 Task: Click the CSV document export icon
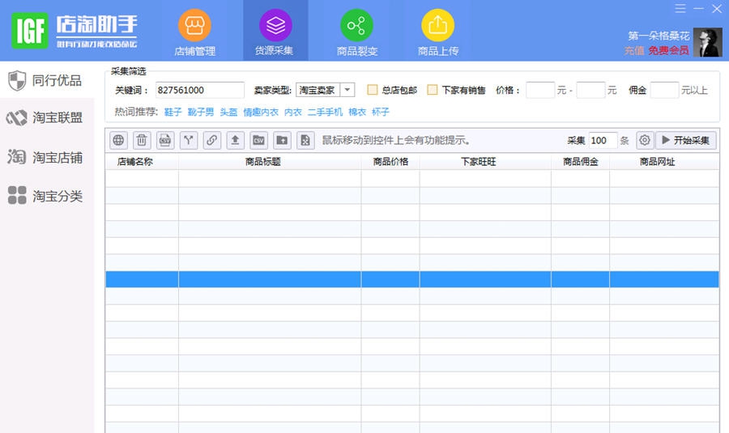[x=165, y=140]
